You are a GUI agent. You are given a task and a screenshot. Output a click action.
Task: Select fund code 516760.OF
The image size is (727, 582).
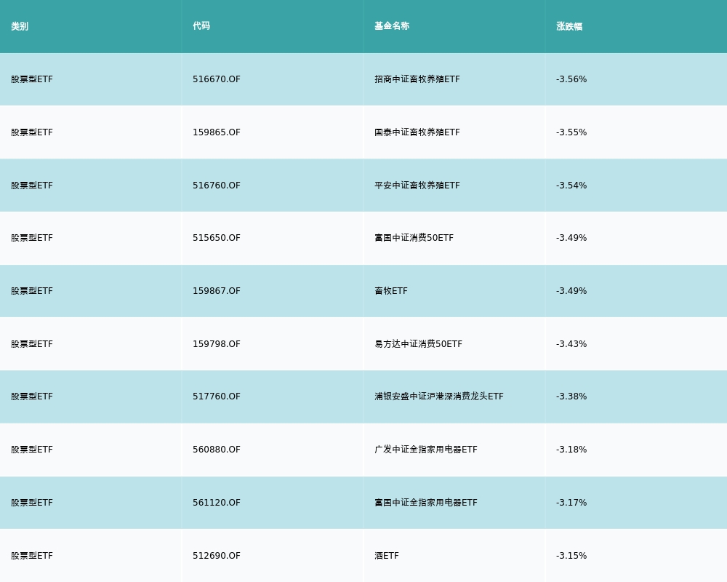tap(217, 186)
